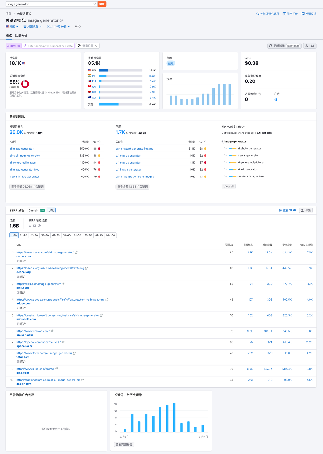Open the 项目 breadcrumb
Screen dimensions: 323x454
click(8, 14)
